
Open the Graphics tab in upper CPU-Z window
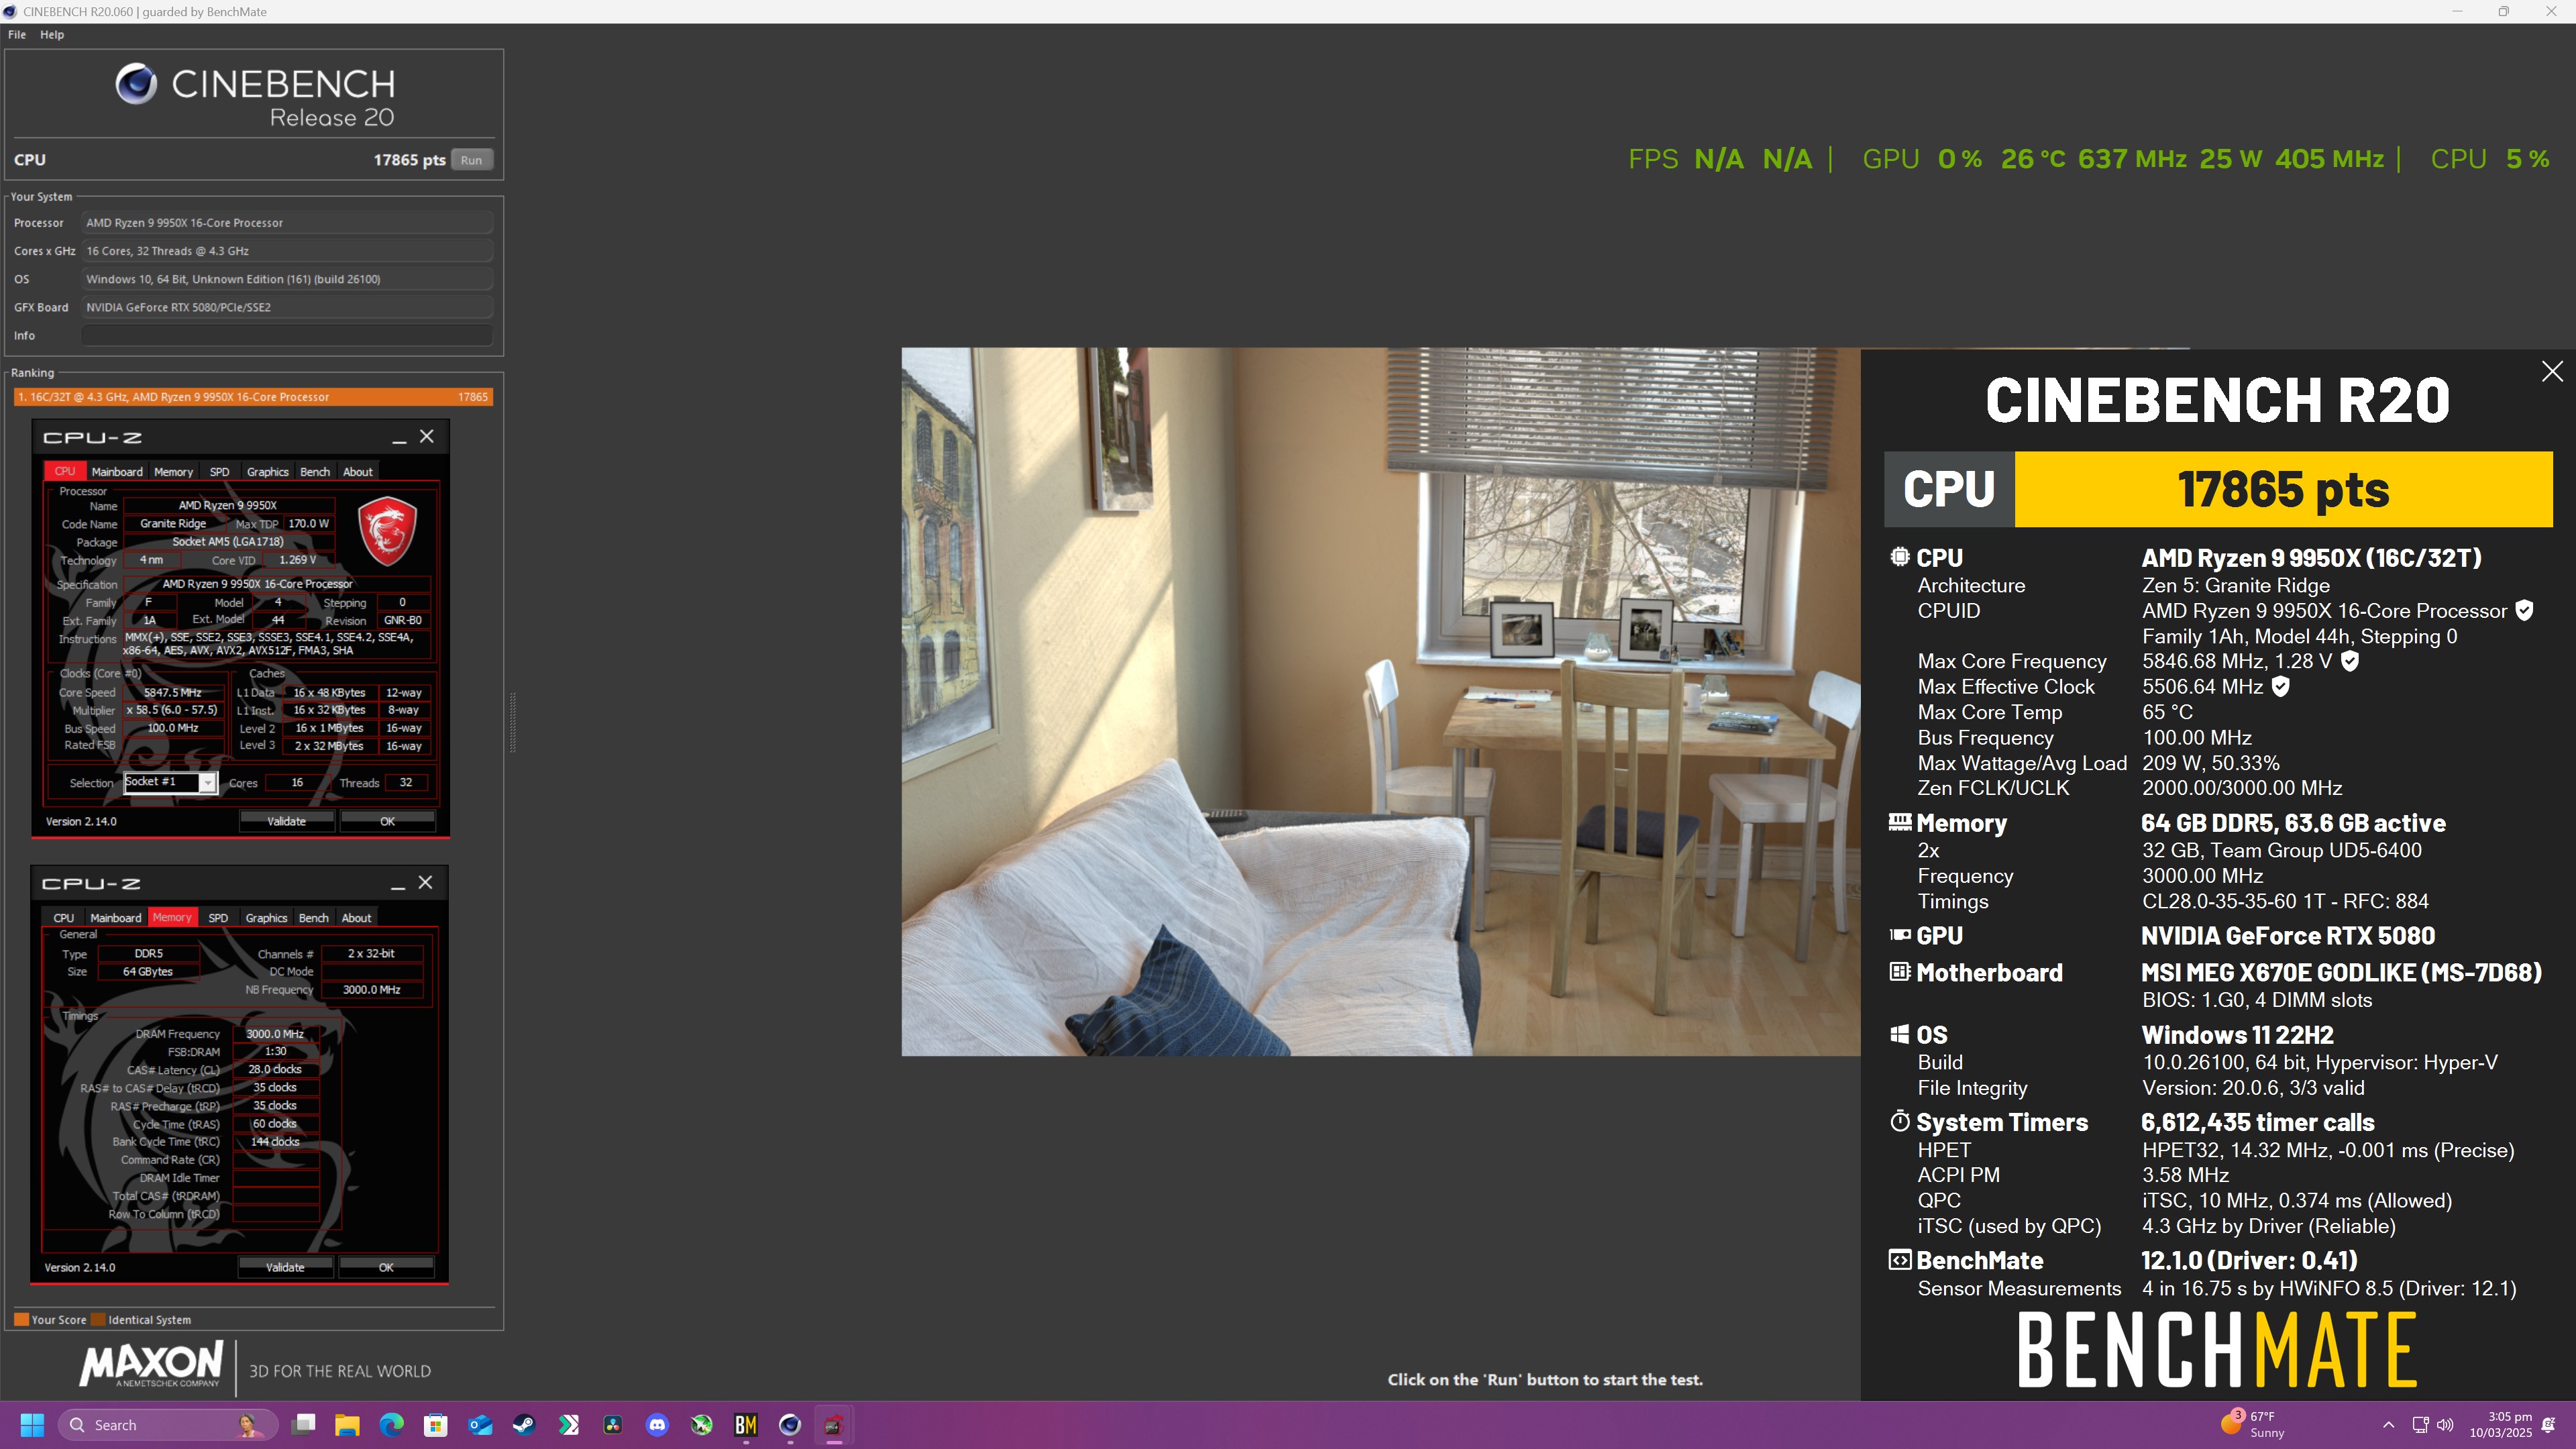[267, 471]
